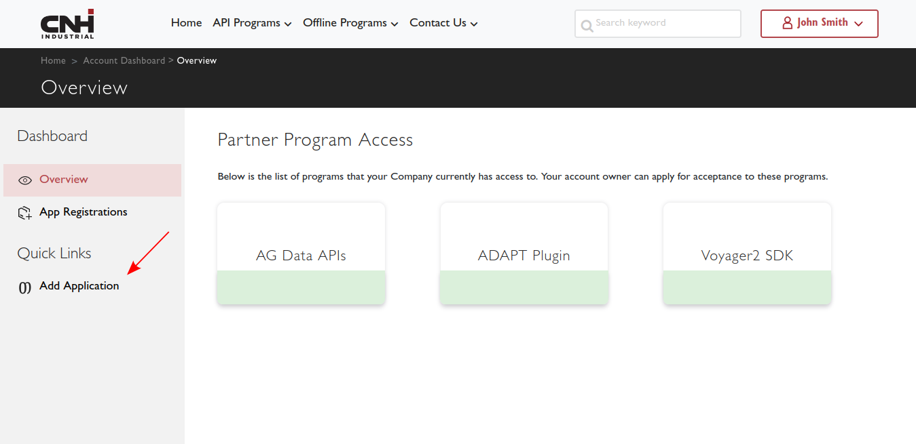Image resolution: width=916 pixels, height=444 pixels.
Task: Click the Dashboard sidebar heading
Action: (x=52, y=136)
